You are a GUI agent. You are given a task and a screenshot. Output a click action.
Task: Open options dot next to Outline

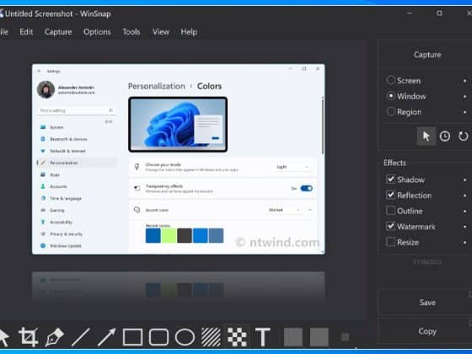pos(464,211)
